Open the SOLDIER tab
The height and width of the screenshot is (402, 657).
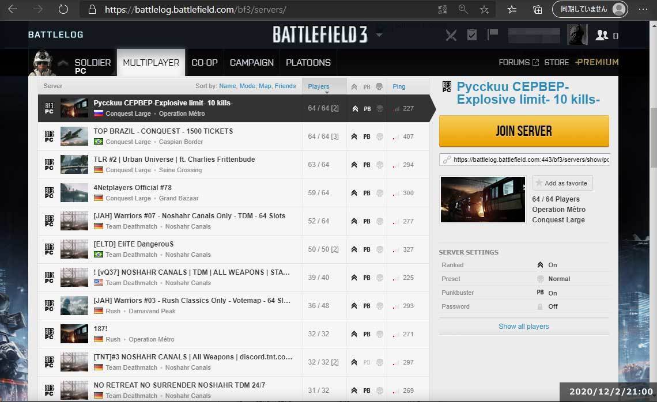coord(93,63)
